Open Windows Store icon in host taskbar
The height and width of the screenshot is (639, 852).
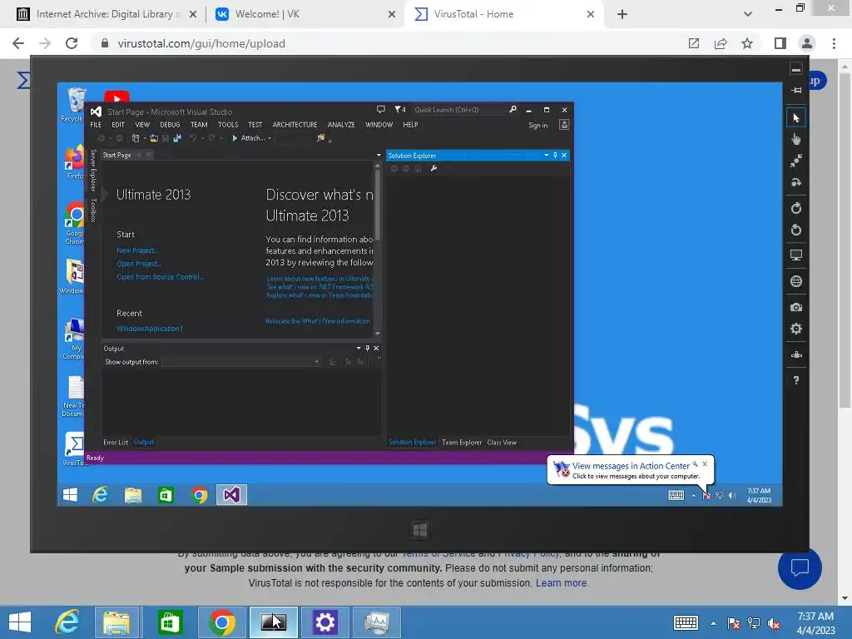[170, 622]
